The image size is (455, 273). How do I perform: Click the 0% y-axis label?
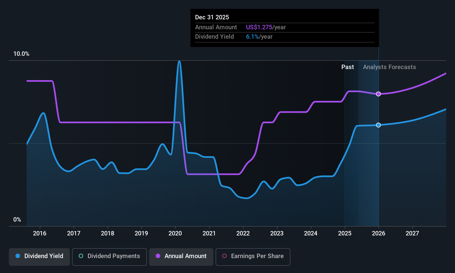[17, 220]
